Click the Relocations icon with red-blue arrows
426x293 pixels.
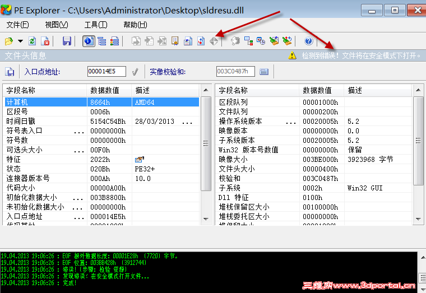click(201, 41)
